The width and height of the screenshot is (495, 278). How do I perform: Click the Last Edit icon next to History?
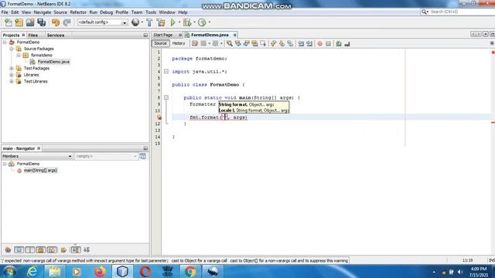click(195, 43)
